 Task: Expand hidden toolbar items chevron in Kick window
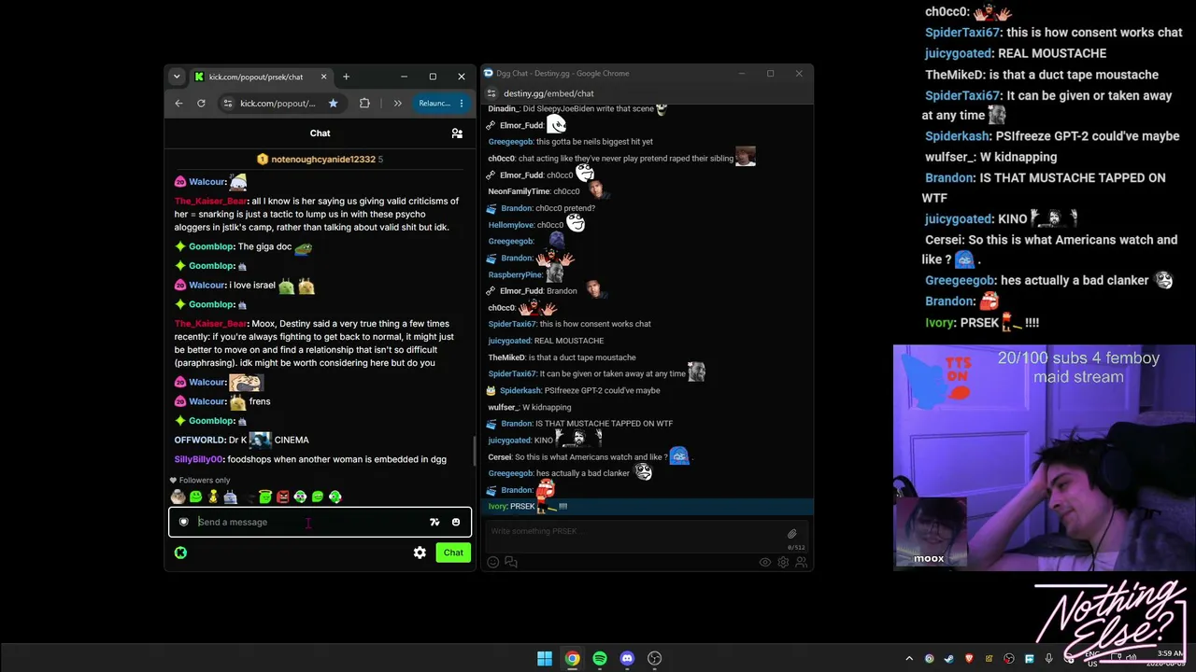coord(397,104)
